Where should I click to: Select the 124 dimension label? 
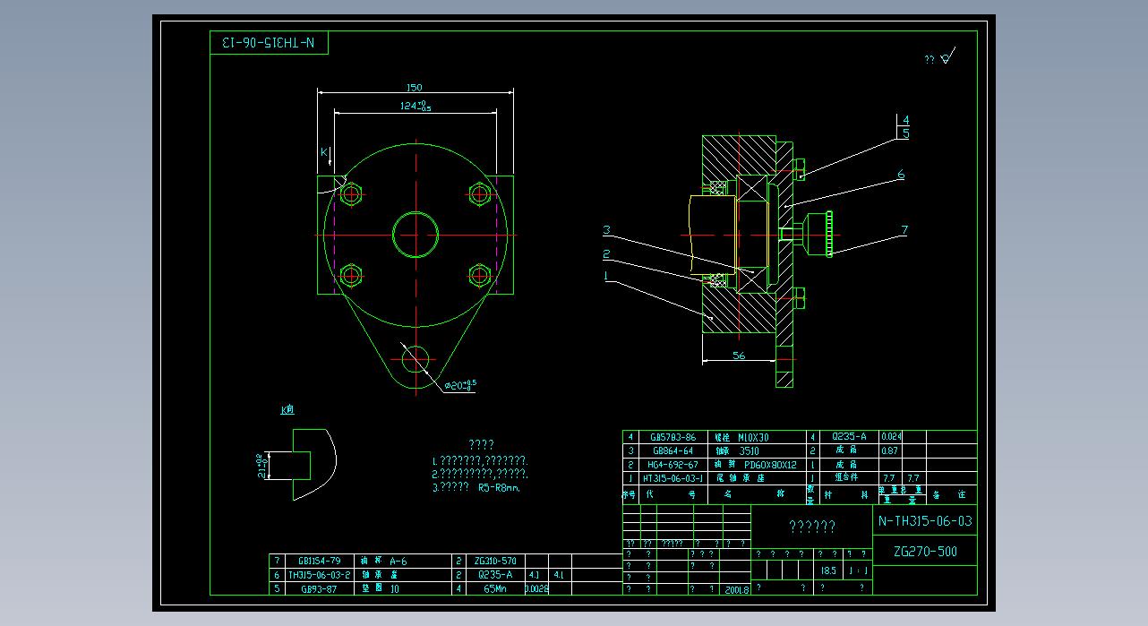tap(416, 107)
